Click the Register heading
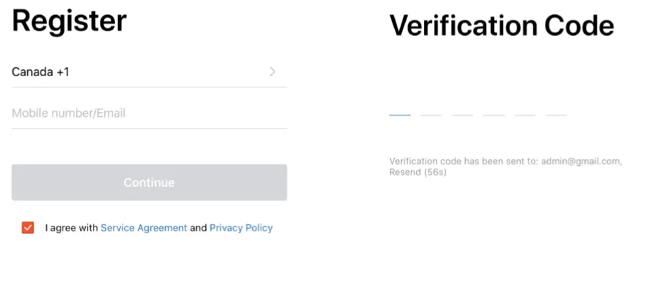 (x=69, y=22)
